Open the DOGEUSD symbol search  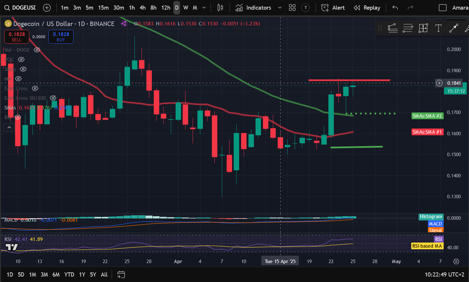click(20, 8)
